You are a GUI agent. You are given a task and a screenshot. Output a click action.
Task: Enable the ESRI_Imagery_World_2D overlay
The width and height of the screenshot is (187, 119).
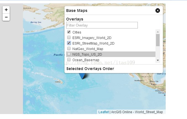69,37
